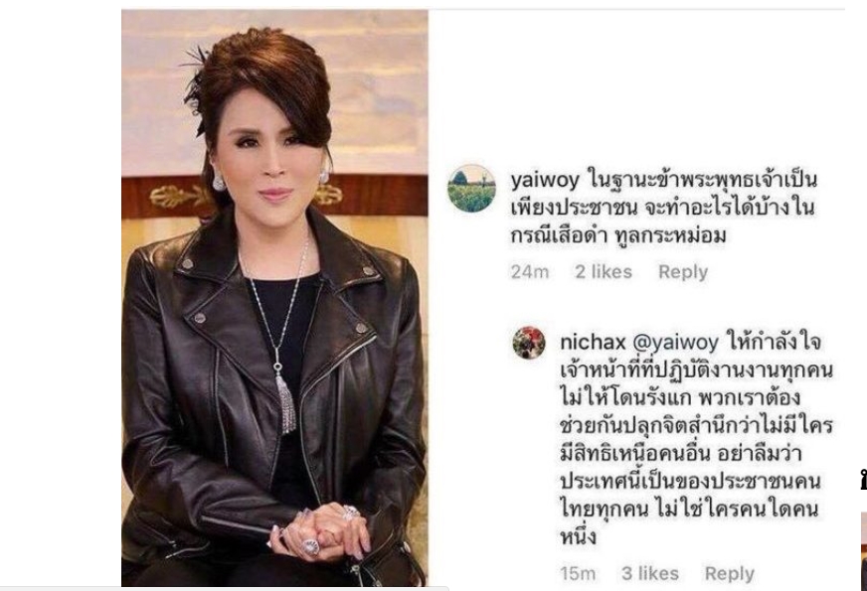Follow the @yaiwoy mention in nichax's comment
This screenshot has height=591, width=867.
(675, 342)
